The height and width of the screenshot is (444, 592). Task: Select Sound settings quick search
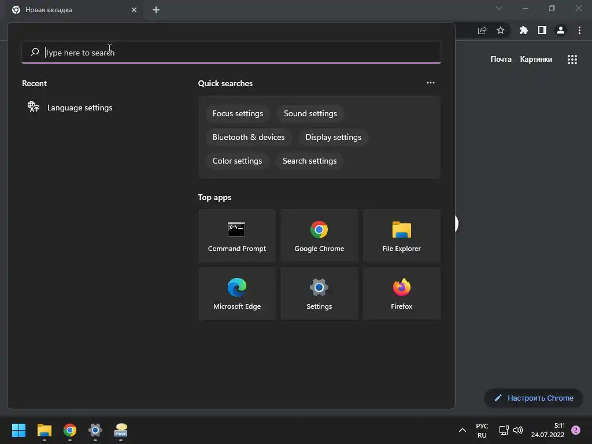(310, 114)
